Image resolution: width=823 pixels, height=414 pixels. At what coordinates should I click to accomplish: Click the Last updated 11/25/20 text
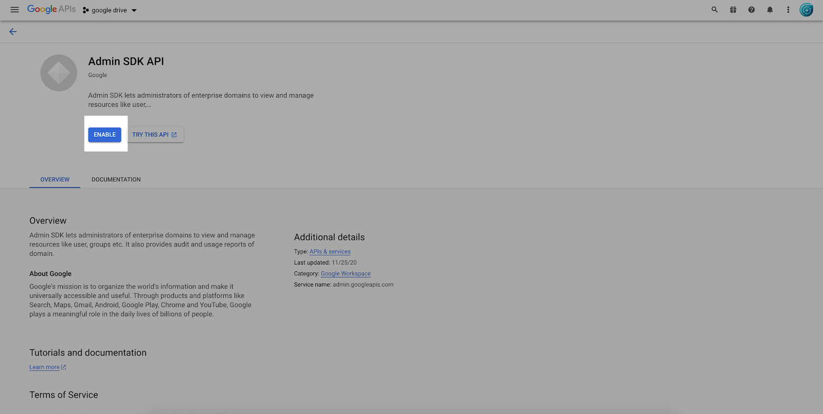pos(326,262)
